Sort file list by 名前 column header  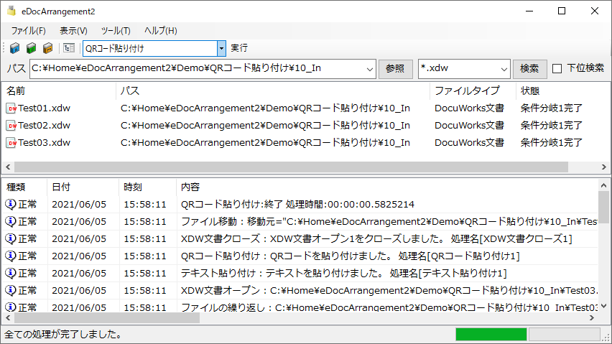59,91
